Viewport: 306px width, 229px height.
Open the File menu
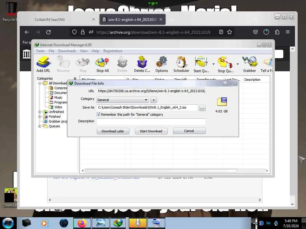click(51, 51)
